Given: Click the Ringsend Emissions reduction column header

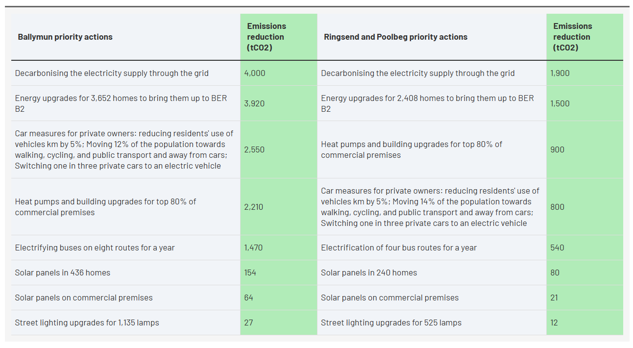Looking at the screenshot, I should tap(573, 37).
